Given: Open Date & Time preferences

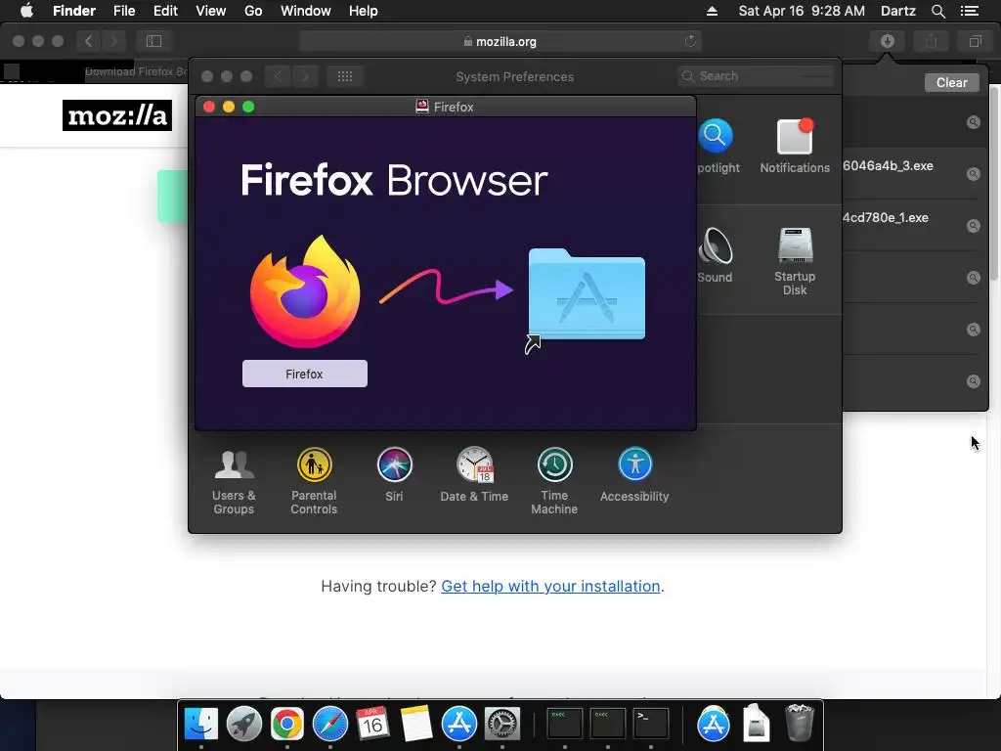Looking at the screenshot, I should click(x=474, y=474).
